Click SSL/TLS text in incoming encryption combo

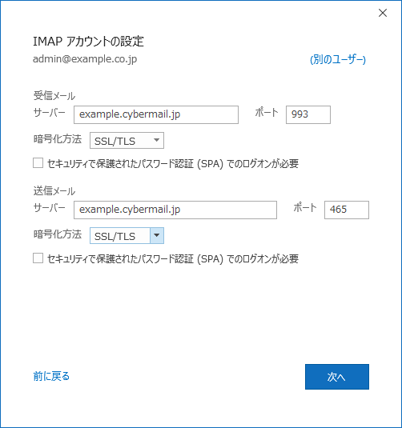coord(115,141)
